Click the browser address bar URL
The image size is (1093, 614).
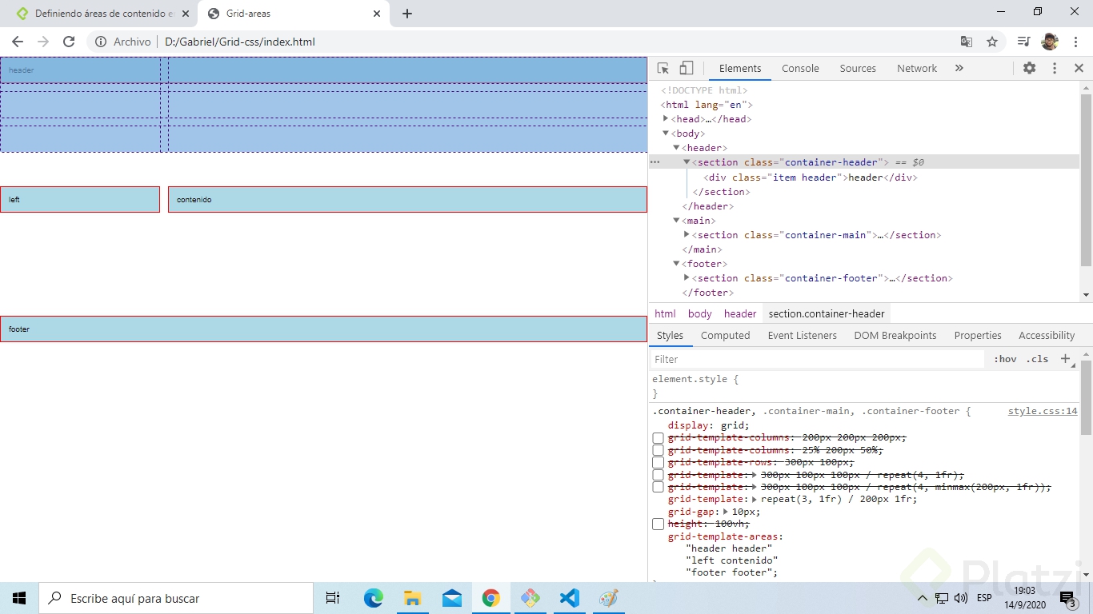click(240, 42)
